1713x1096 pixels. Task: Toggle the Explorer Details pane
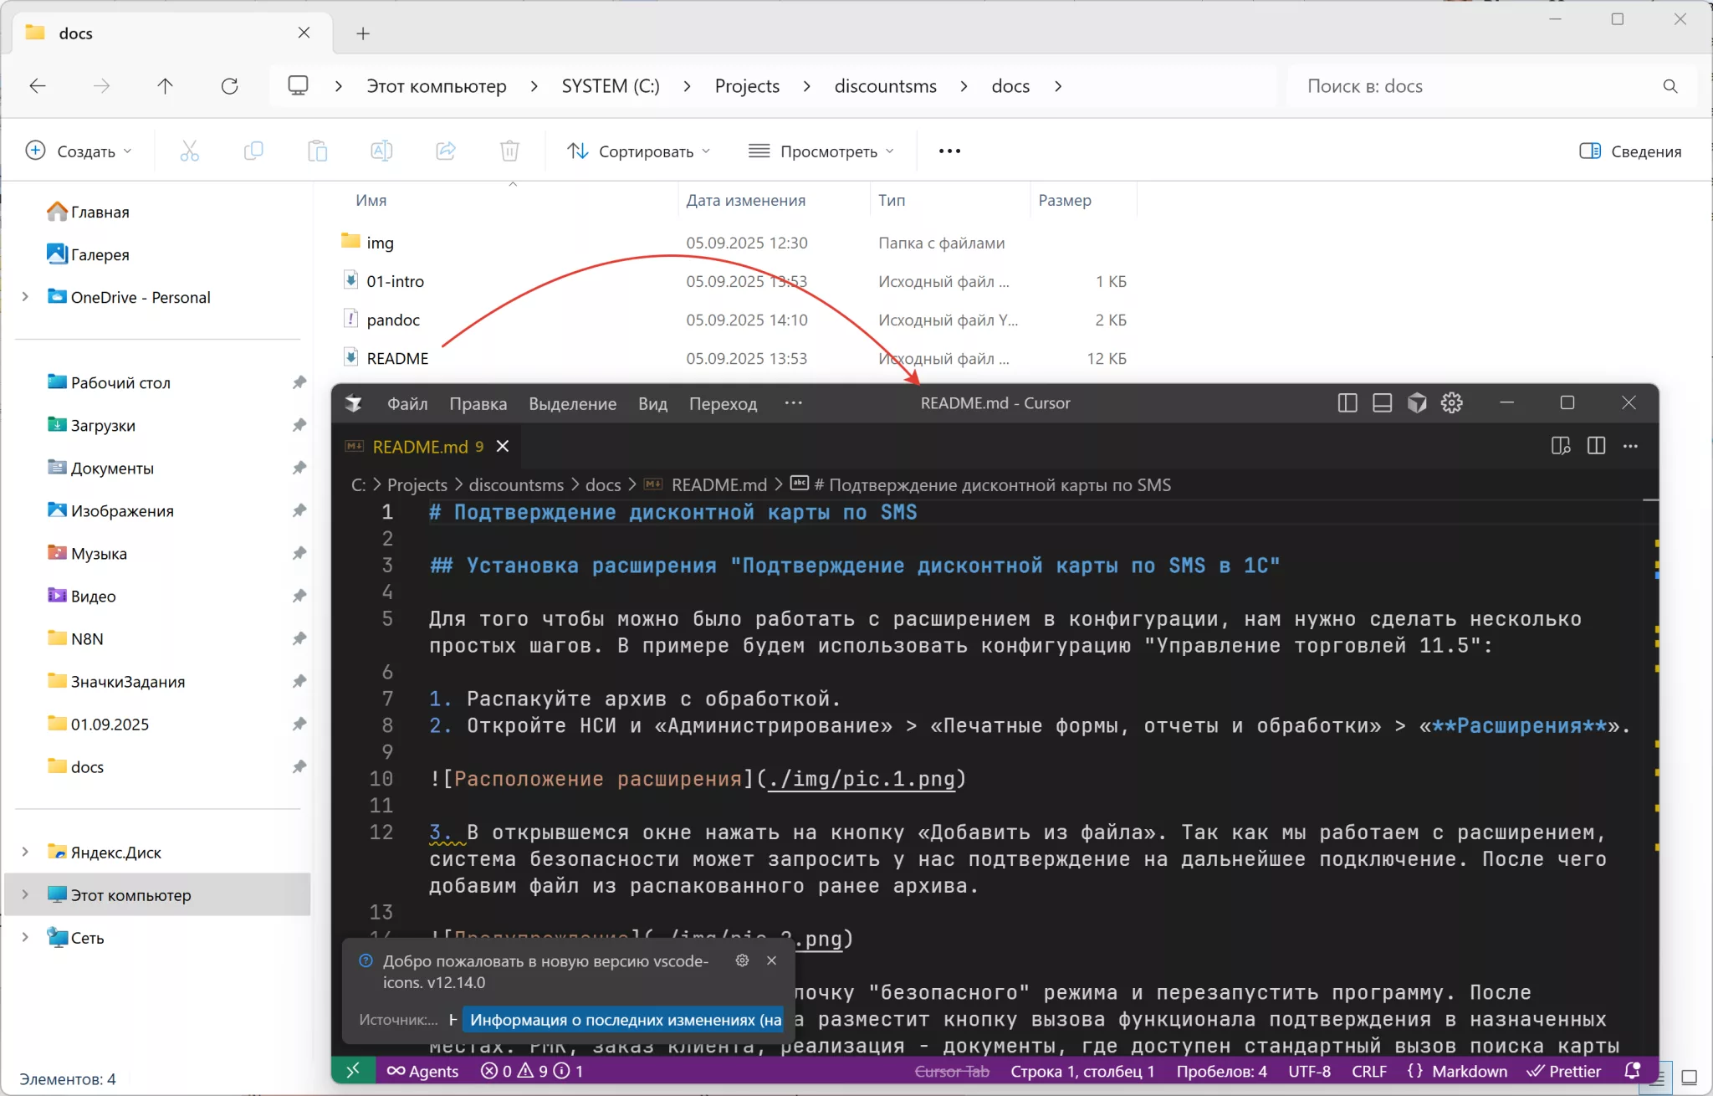pos(1630,151)
